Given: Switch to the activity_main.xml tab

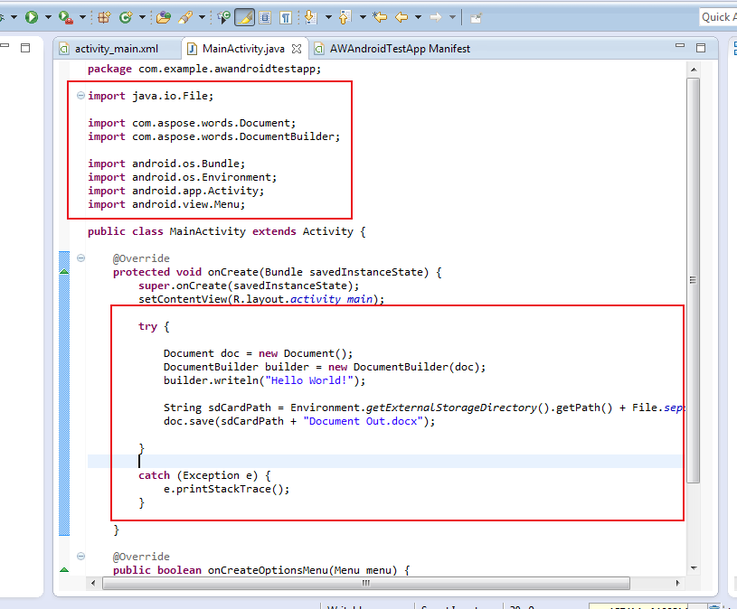Looking at the screenshot, I should pyautogui.click(x=117, y=49).
